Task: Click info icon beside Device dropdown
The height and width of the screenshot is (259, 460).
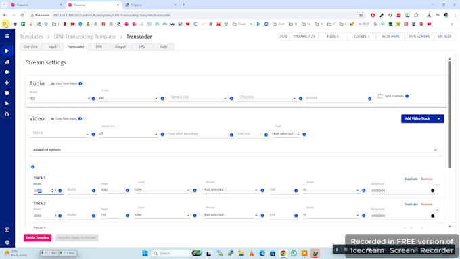Action: tap(93, 135)
